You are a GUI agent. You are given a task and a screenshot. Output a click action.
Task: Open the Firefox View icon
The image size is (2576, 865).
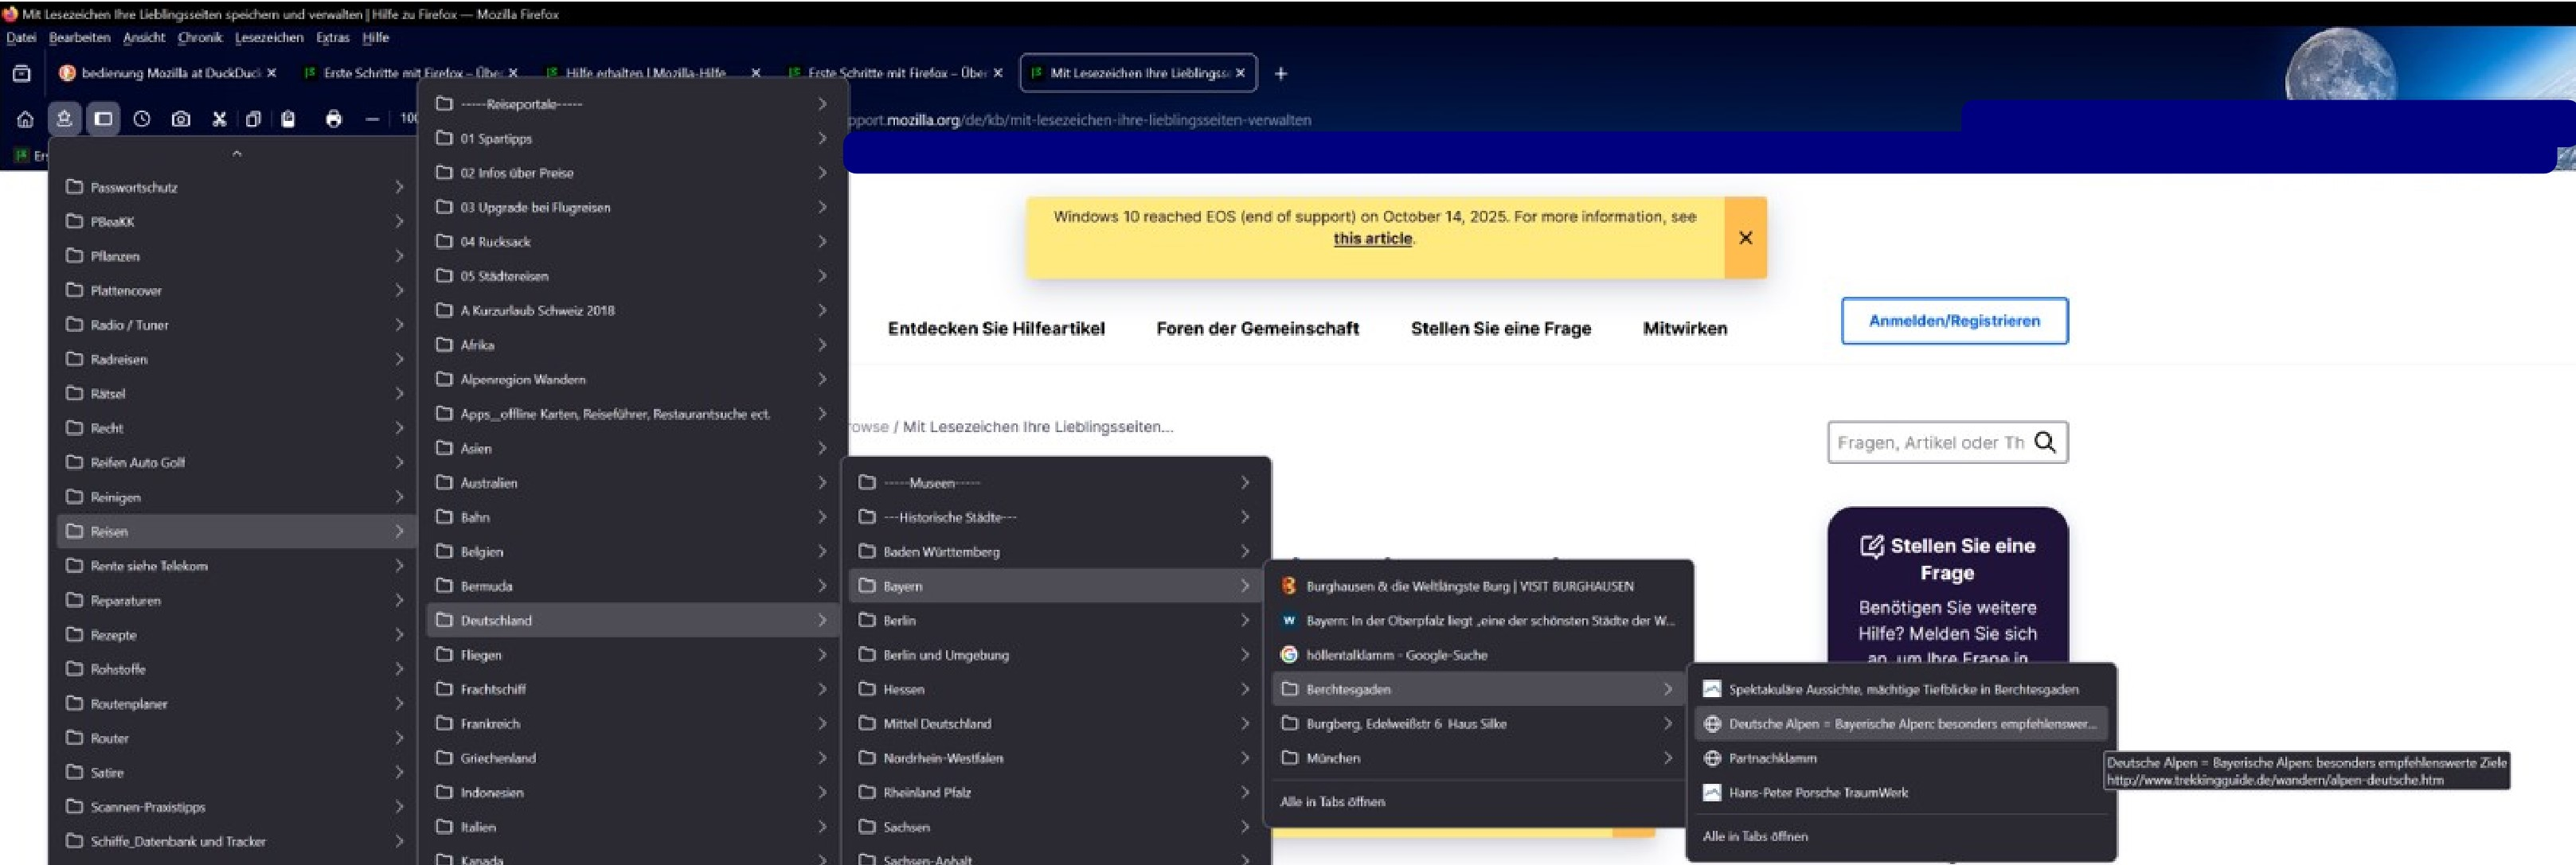click(21, 73)
